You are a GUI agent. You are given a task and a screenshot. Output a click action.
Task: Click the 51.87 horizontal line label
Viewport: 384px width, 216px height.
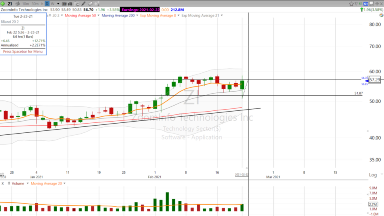click(358, 93)
